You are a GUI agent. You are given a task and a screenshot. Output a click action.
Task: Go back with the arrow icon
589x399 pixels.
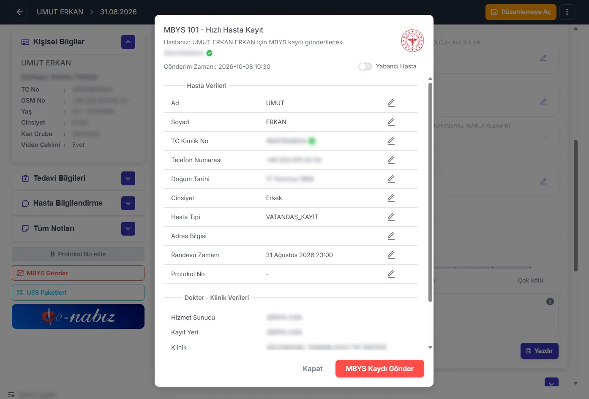point(20,12)
